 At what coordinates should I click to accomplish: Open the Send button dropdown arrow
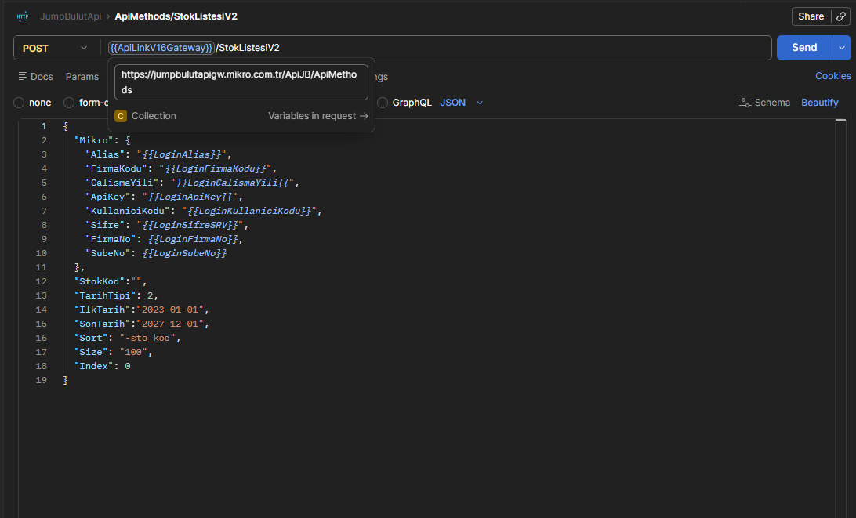coord(841,48)
